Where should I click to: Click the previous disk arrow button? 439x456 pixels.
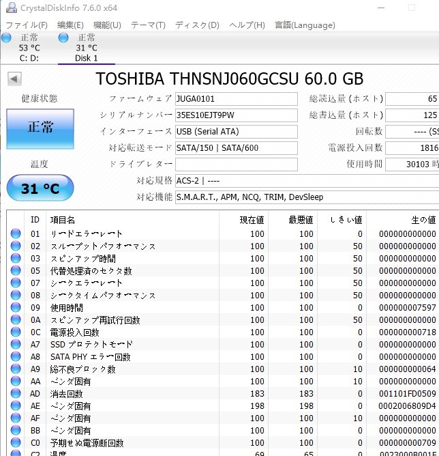14,79
